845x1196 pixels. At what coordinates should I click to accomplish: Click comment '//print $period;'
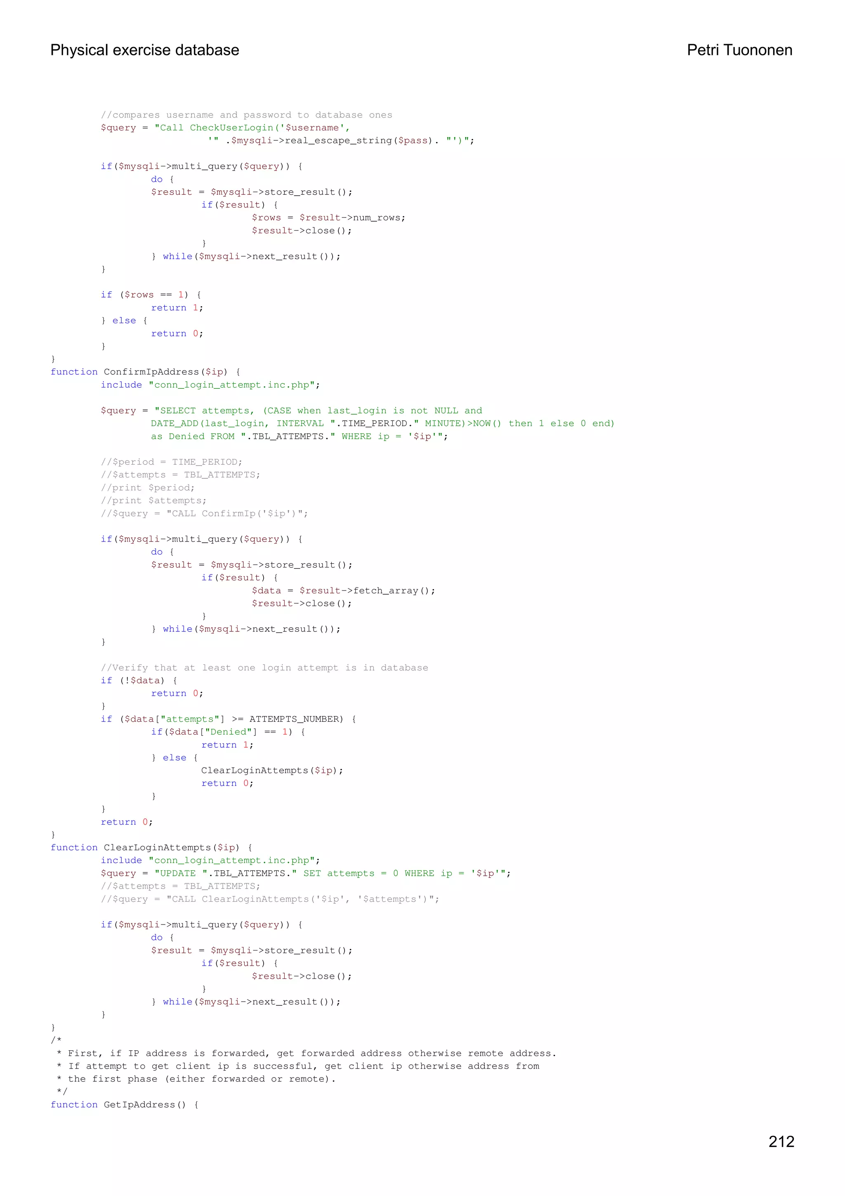tap(147, 487)
